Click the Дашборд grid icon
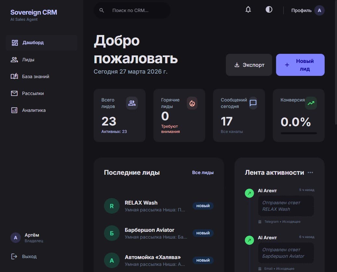The image size is (337, 272). tap(15, 43)
